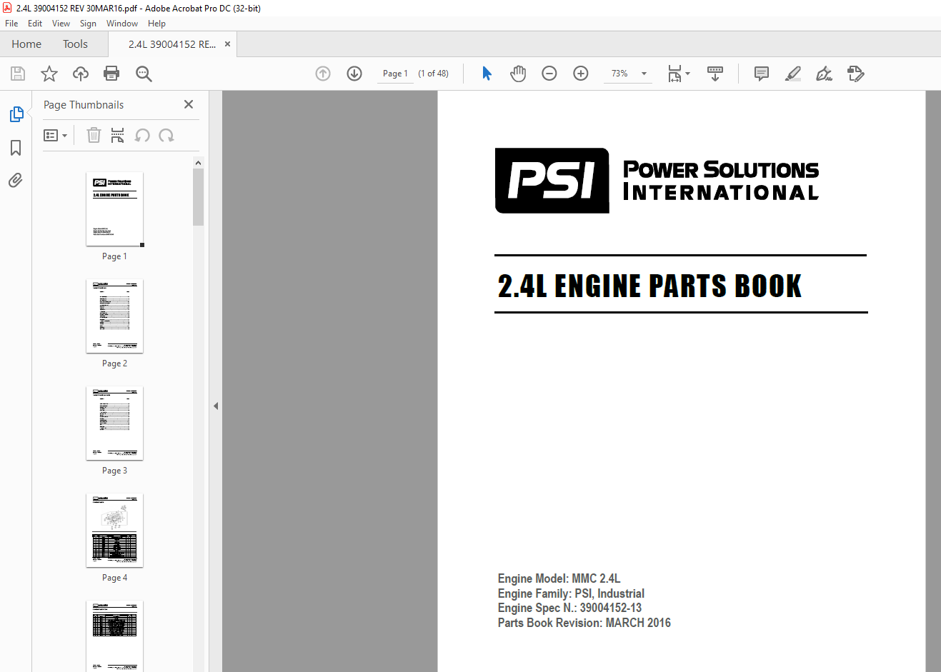Click thumbnails panel scroll up arrow
The width and height of the screenshot is (941, 672).
(x=198, y=163)
